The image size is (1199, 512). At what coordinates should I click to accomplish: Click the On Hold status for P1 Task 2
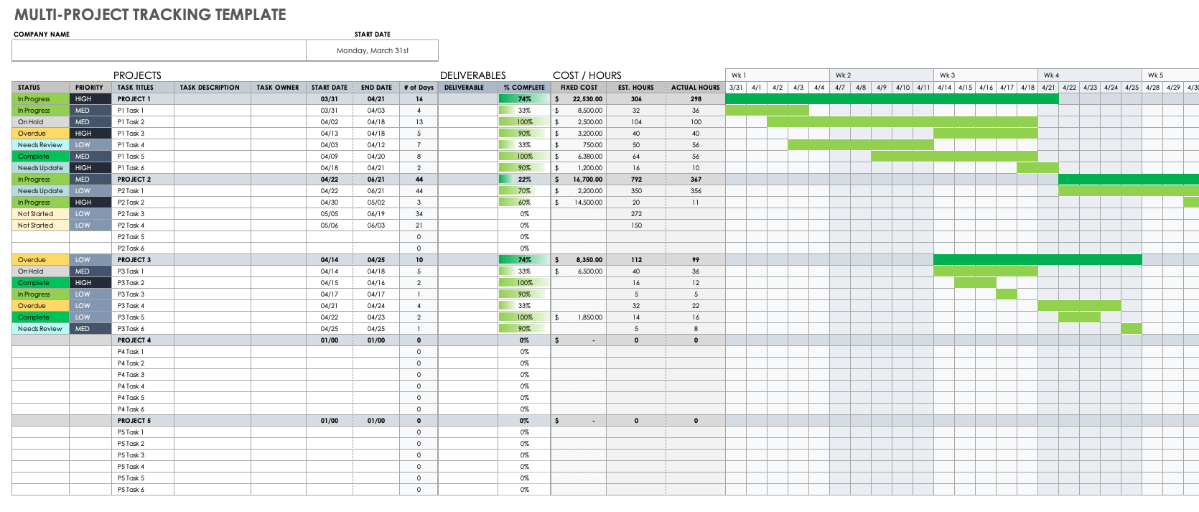coord(40,122)
